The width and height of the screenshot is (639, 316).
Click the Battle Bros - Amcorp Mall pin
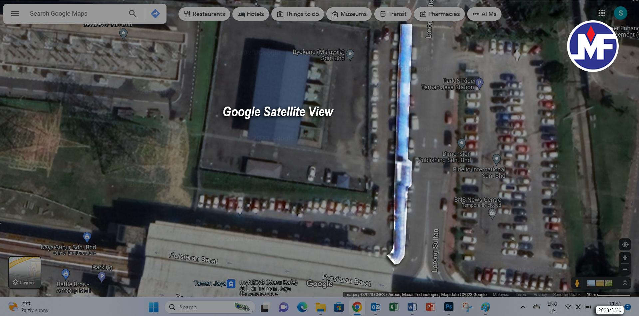click(x=66, y=274)
